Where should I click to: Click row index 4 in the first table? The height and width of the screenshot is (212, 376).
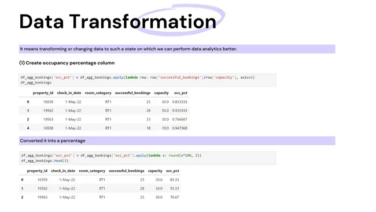click(x=28, y=128)
